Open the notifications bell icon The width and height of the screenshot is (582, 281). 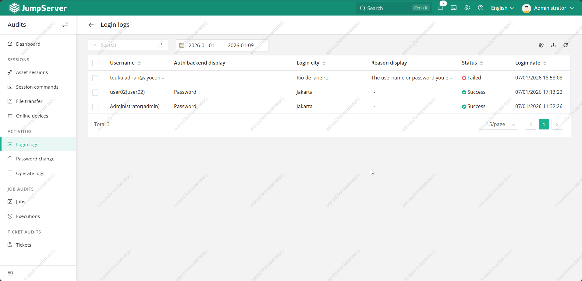[440, 8]
